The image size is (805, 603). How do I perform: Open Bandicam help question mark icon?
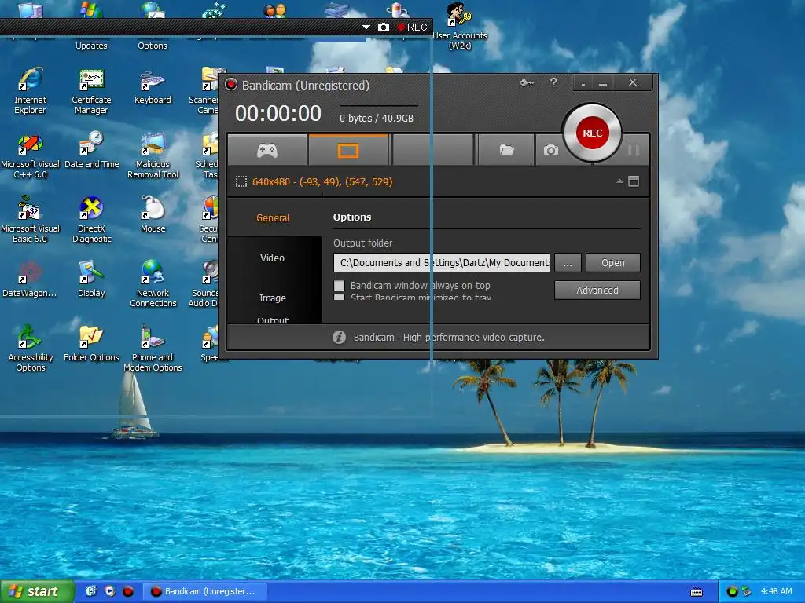(553, 82)
